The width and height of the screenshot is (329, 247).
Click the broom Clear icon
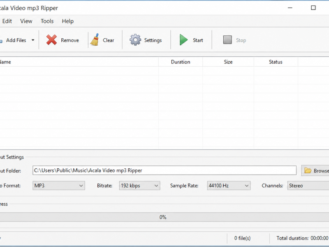tap(95, 40)
